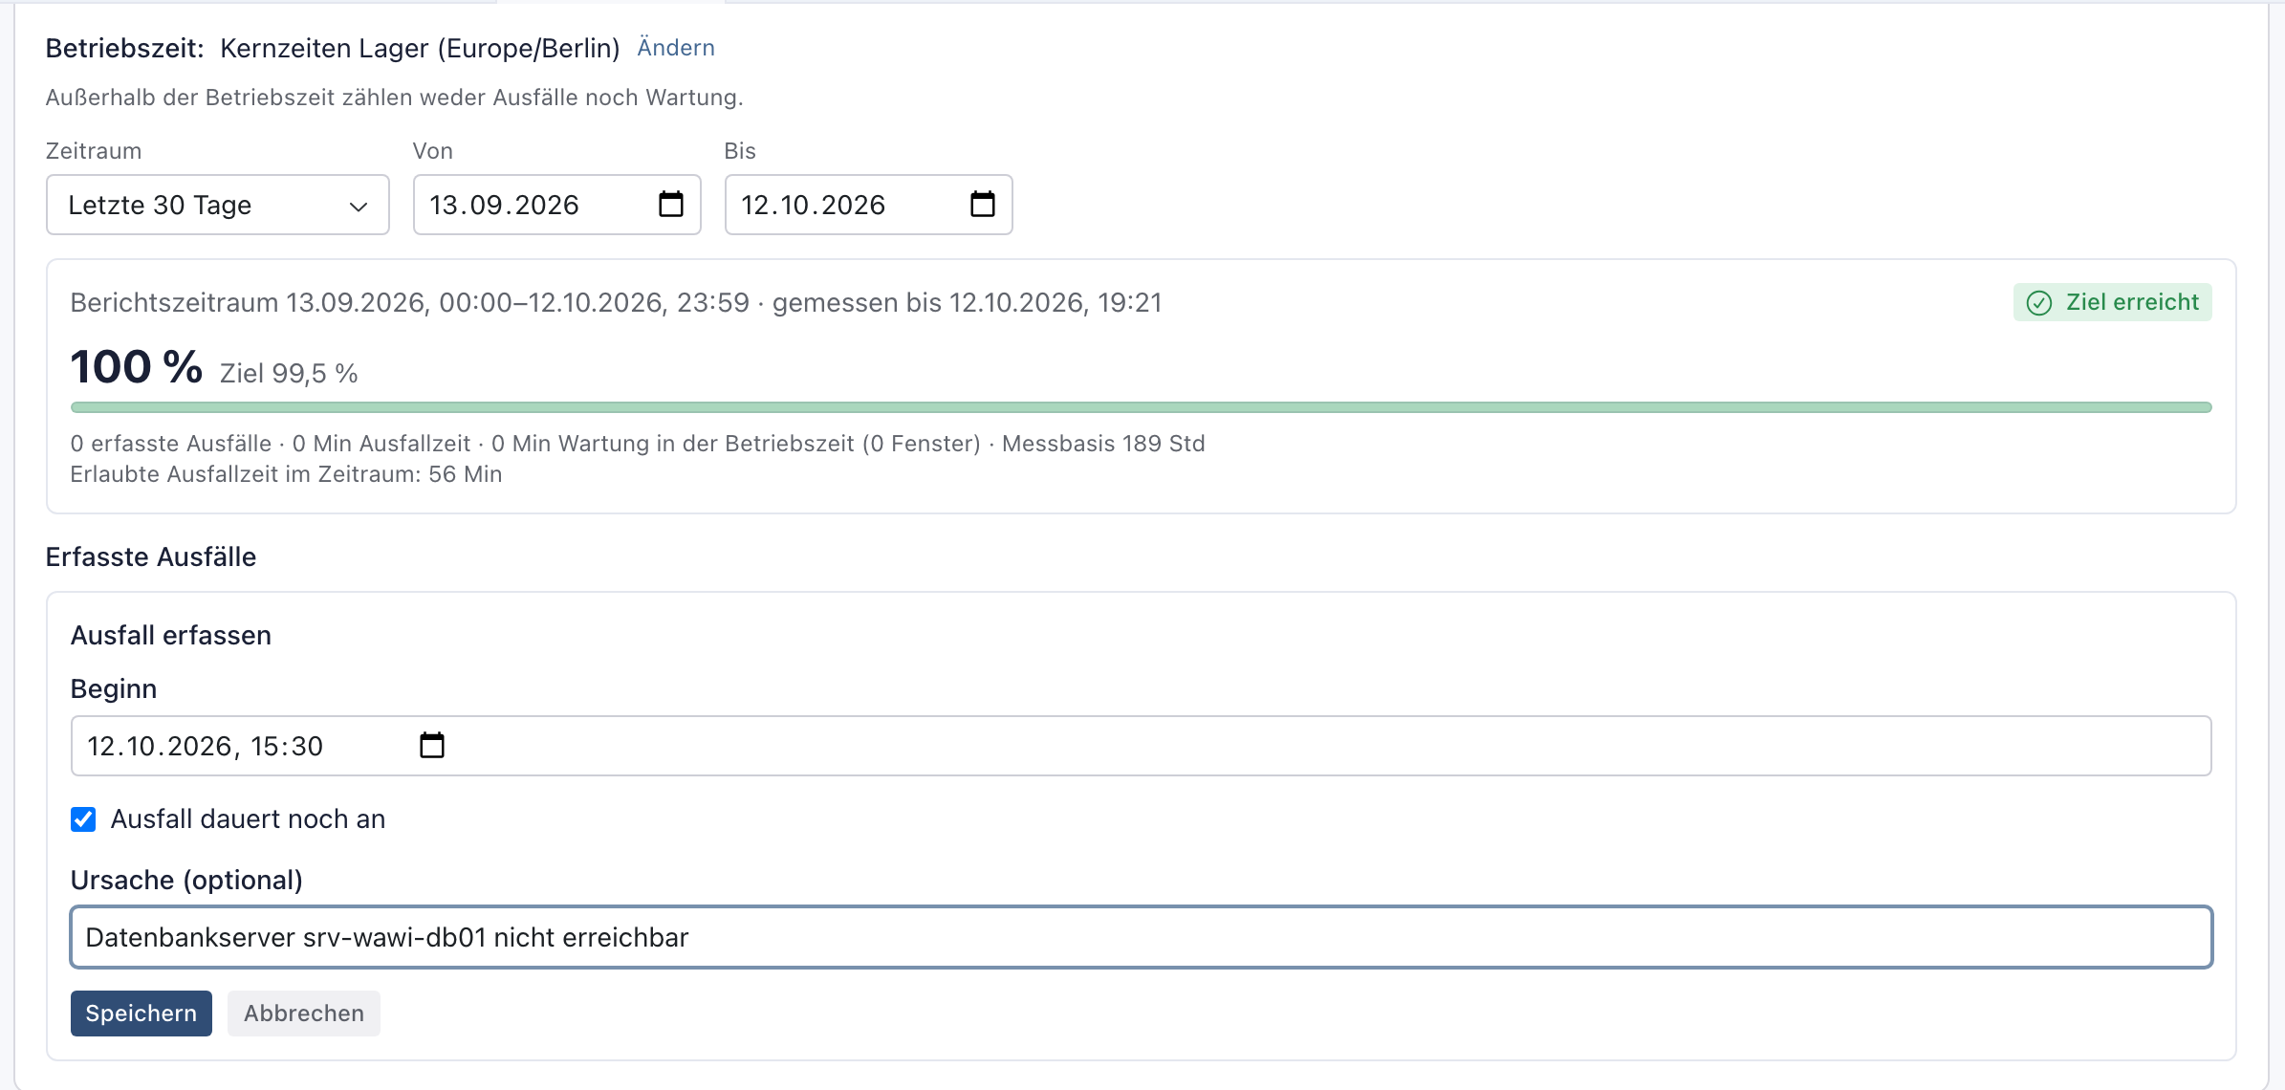Click the Ziel erreicht status badge
The height and width of the screenshot is (1090, 2285).
click(x=2113, y=302)
